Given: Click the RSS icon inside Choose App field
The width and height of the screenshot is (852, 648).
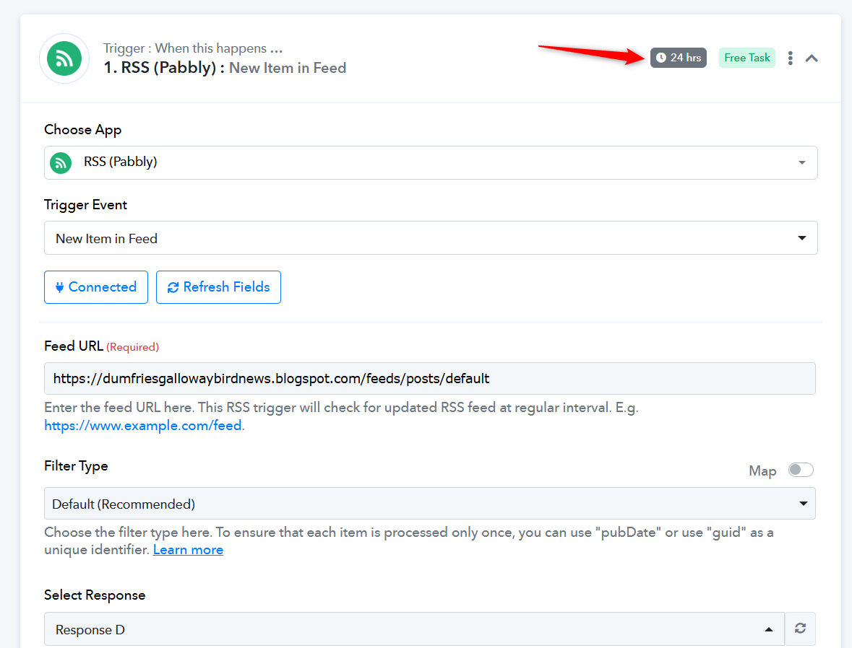Looking at the screenshot, I should pyautogui.click(x=61, y=163).
